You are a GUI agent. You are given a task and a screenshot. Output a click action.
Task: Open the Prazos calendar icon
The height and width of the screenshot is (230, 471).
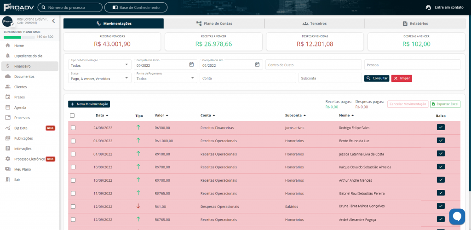[8, 97]
